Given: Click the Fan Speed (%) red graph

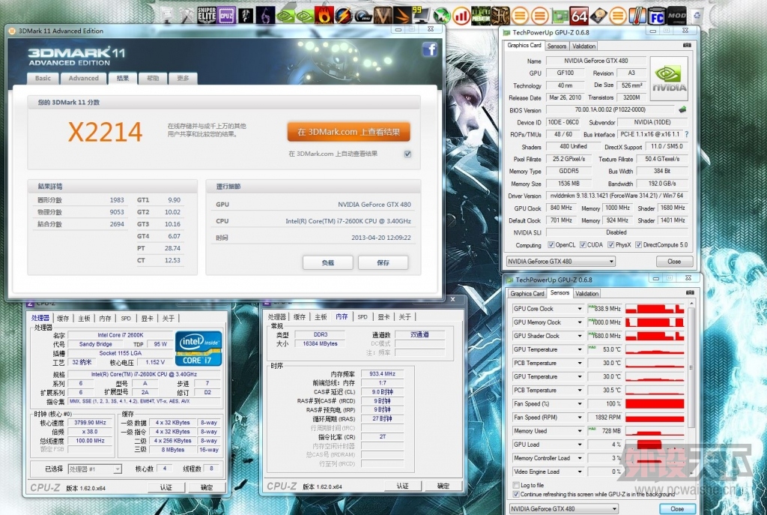Looking at the screenshot, I should pos(655,404).
